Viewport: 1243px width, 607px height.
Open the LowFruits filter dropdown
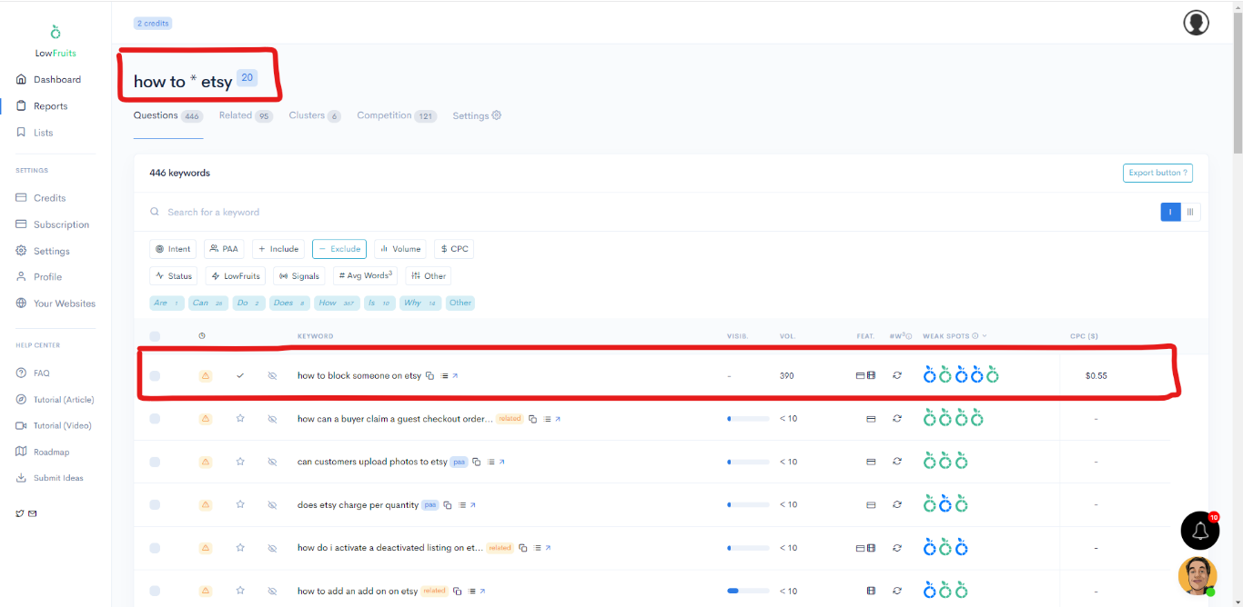click(x=236, y=276)
